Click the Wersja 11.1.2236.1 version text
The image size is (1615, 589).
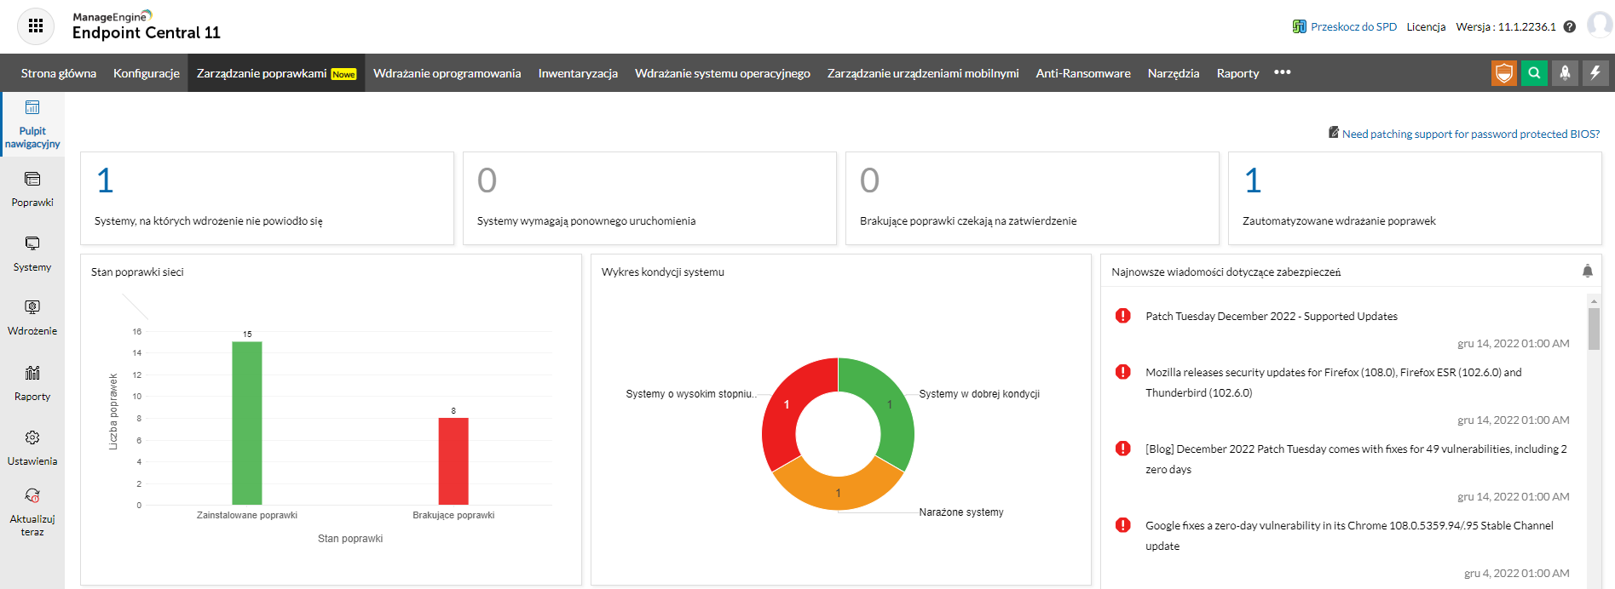[x=1506, y=26]
